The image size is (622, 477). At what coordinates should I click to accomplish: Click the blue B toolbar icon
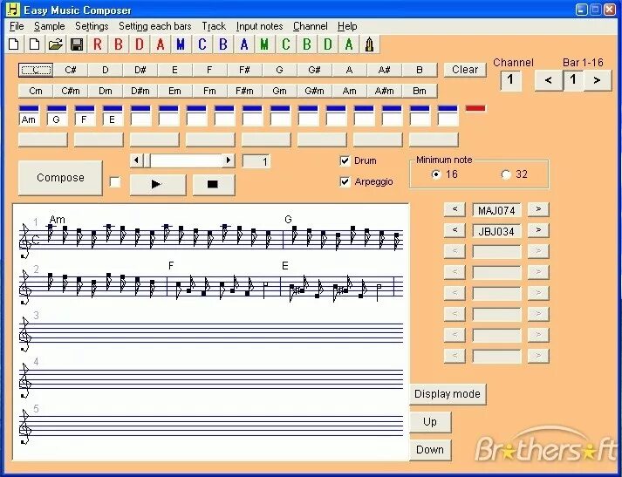223,44
